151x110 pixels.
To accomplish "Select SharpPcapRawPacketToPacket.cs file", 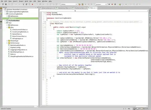I will tap(22, 56).
